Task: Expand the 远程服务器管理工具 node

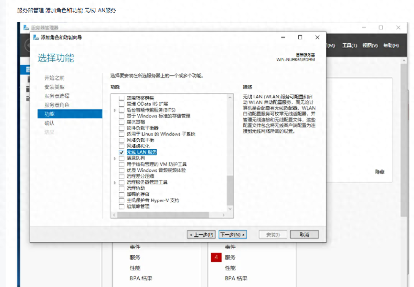Action: (x=115, y=182)
